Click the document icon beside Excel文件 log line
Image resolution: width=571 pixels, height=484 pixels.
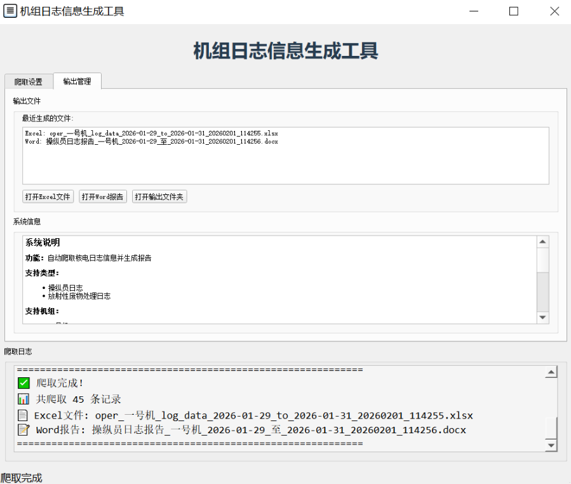point(24,415)
